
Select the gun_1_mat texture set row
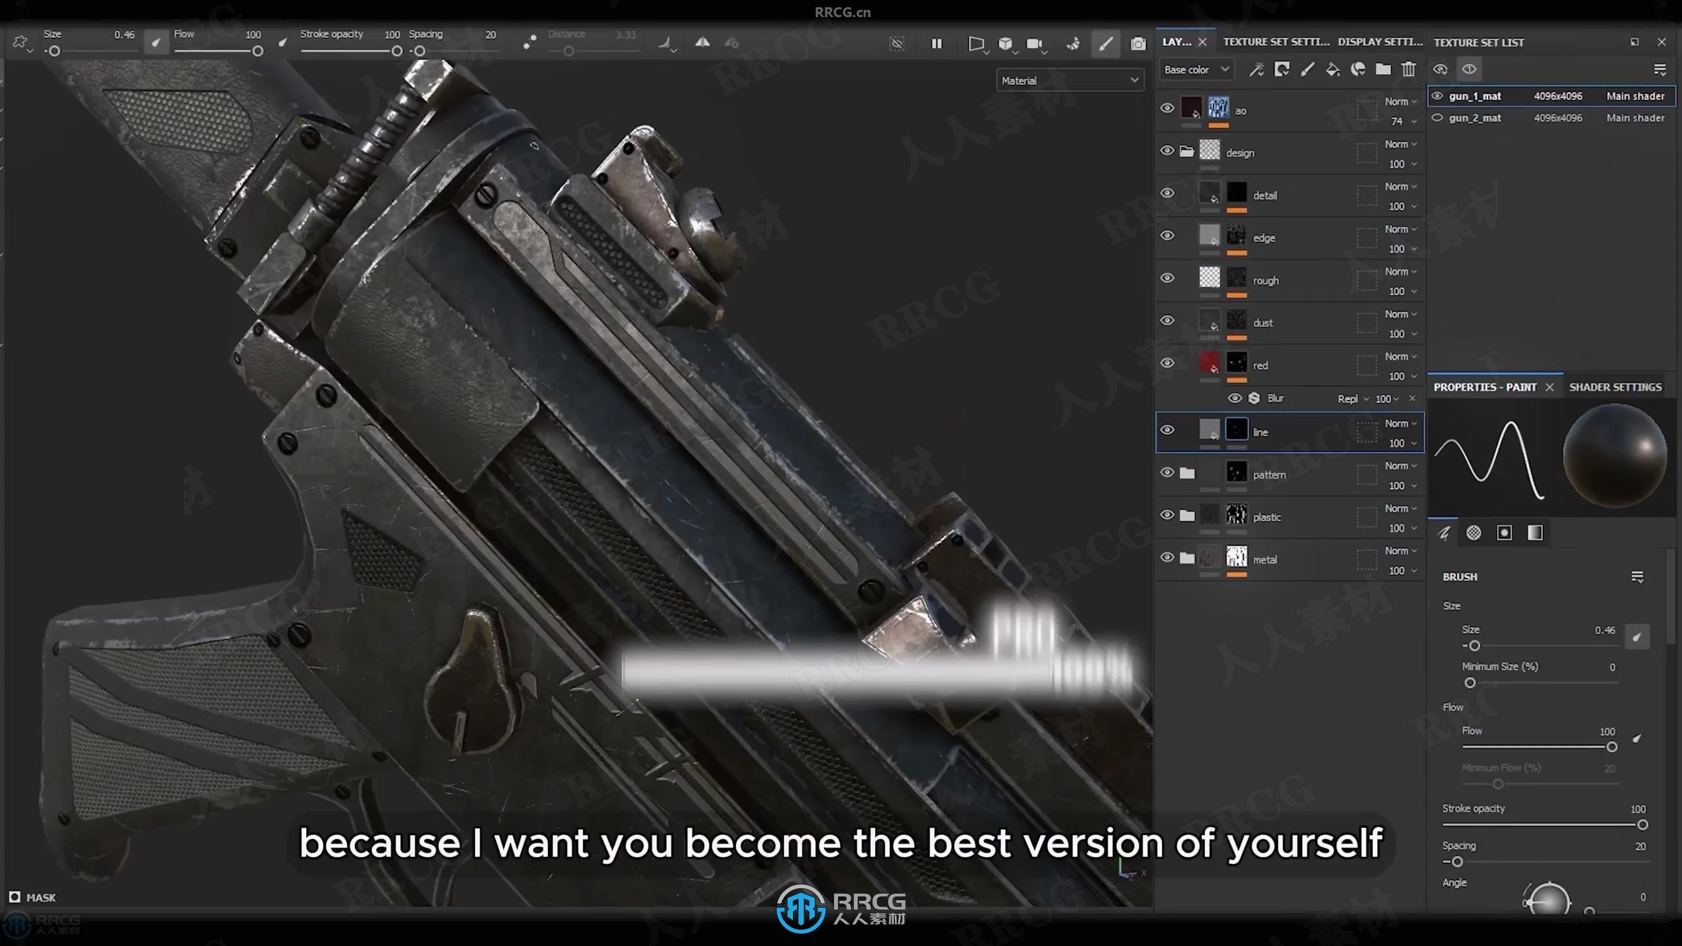pos(1551,96)
